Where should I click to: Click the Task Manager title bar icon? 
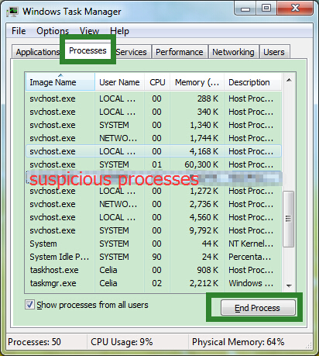(x=12, y=12)
